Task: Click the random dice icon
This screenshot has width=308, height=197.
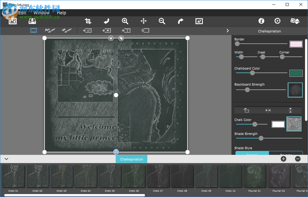Action: [x=295, y=21]
